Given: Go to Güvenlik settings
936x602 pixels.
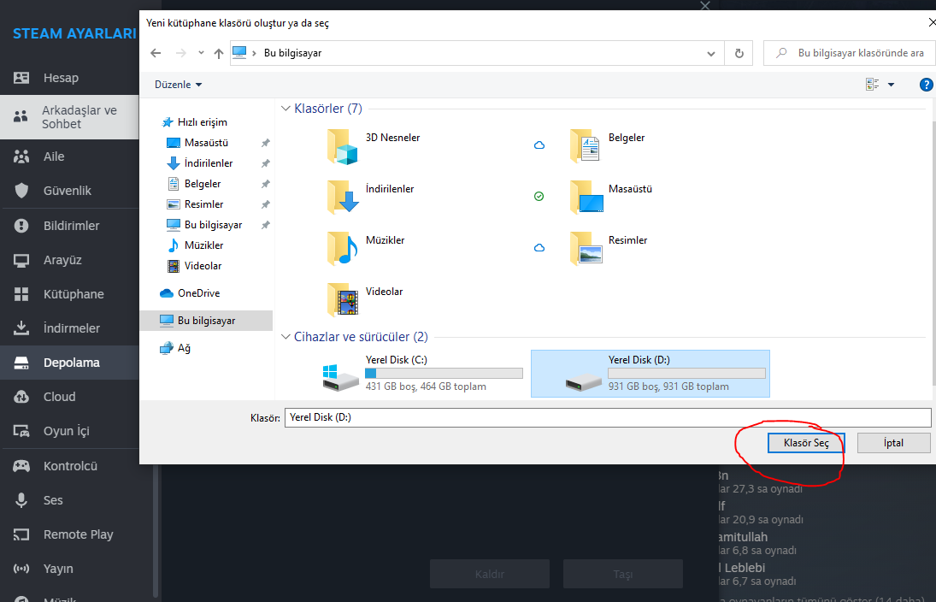Looking at the screenshot, I should click(x=69, y=191).
